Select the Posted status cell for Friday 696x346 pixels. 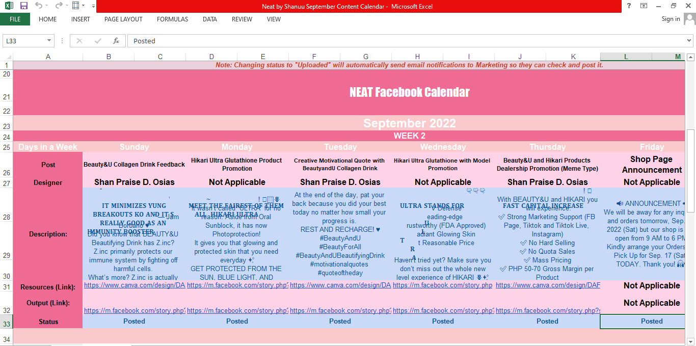coord(652,321)
